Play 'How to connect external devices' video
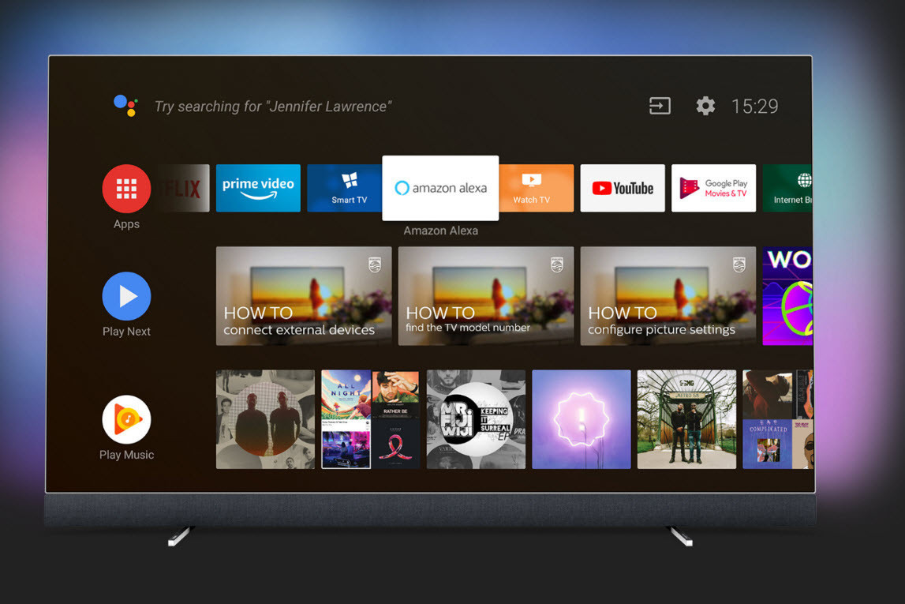Image resolution: width=905 pixels, height=604 pixels. click(x=304, y=296)
